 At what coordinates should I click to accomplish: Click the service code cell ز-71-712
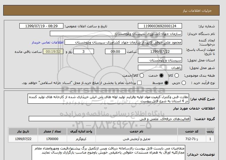coord(192,139)
